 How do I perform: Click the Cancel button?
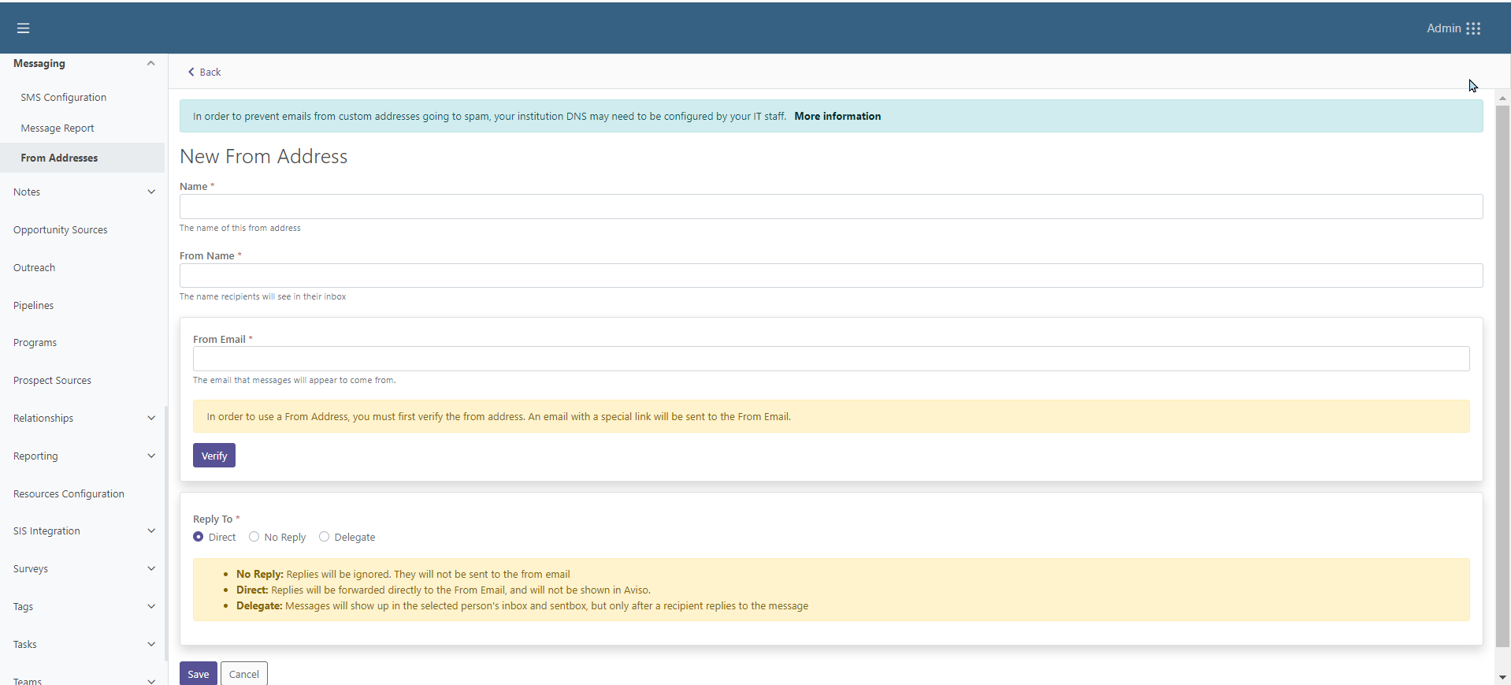[x=244, y=674]
